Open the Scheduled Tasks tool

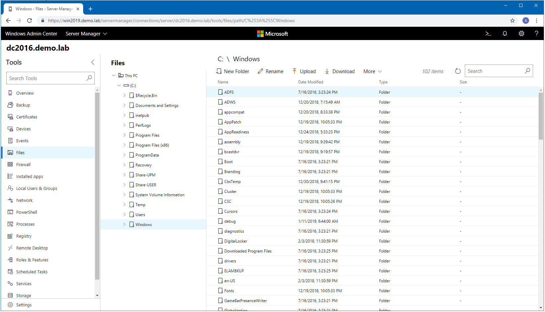[31, 272]
